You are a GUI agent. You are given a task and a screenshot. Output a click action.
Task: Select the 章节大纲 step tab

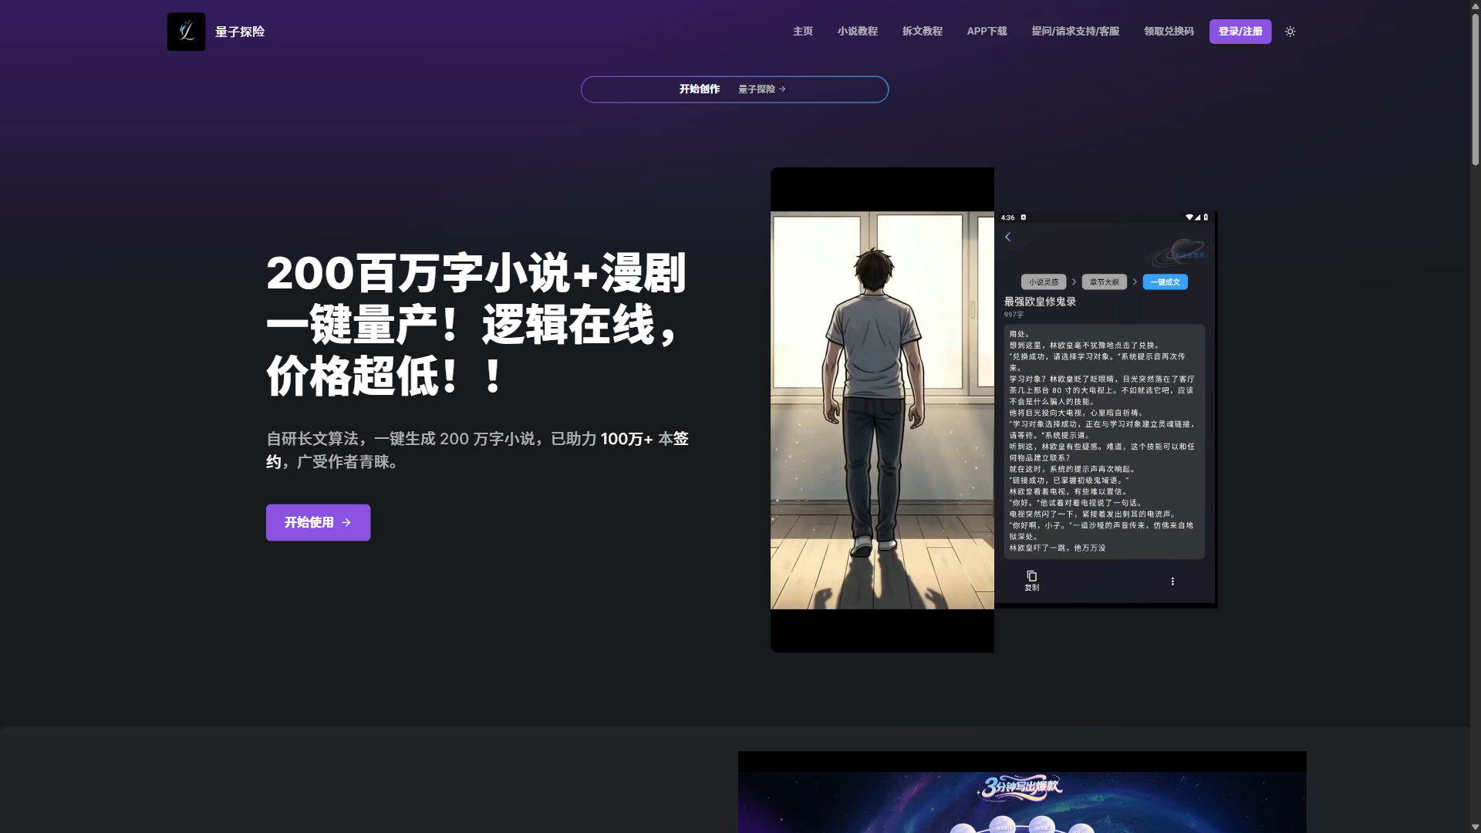(1104, 282)
